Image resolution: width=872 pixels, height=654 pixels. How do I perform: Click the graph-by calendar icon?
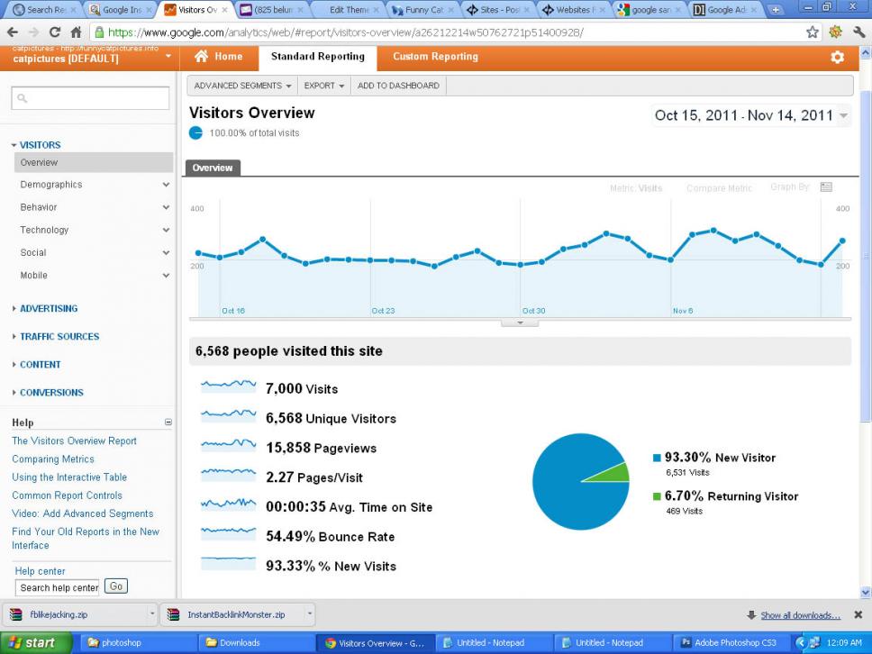coord(826,187)
